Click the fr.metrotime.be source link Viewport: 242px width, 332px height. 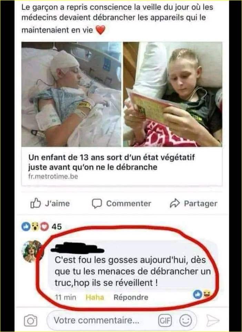pyautogui.click(x=53, y=176)
